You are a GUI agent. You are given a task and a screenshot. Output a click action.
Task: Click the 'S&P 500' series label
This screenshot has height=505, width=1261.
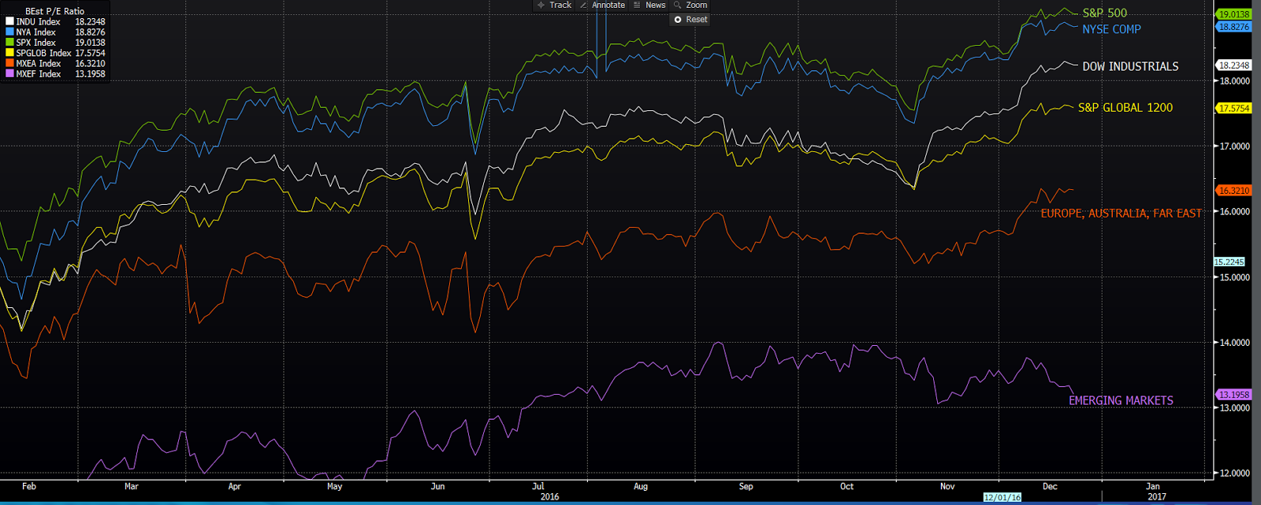point(1104,13)
